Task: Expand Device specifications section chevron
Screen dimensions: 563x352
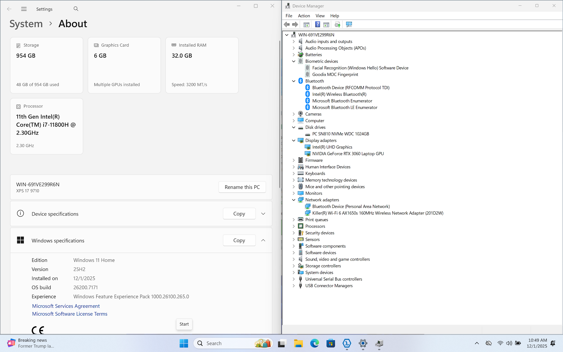Action: click(263, 214)
